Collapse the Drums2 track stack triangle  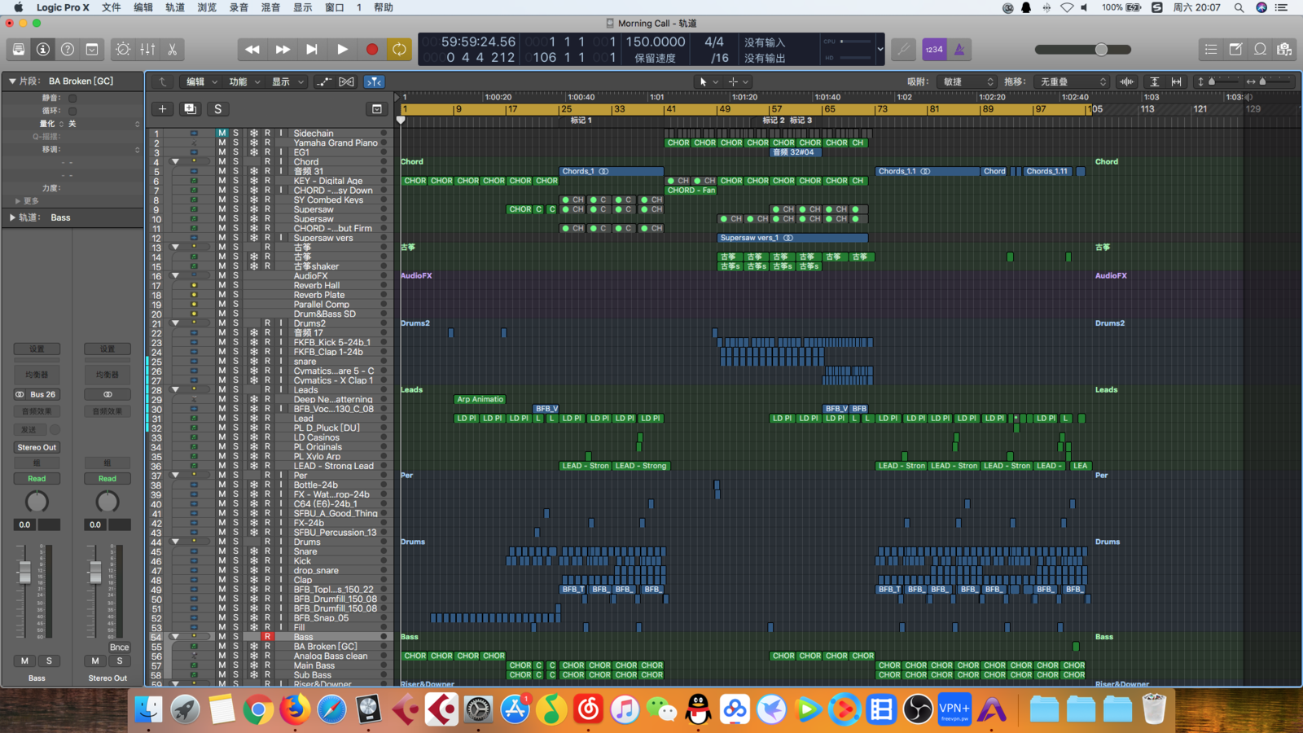pyautogui.click(x=174, y=323)
